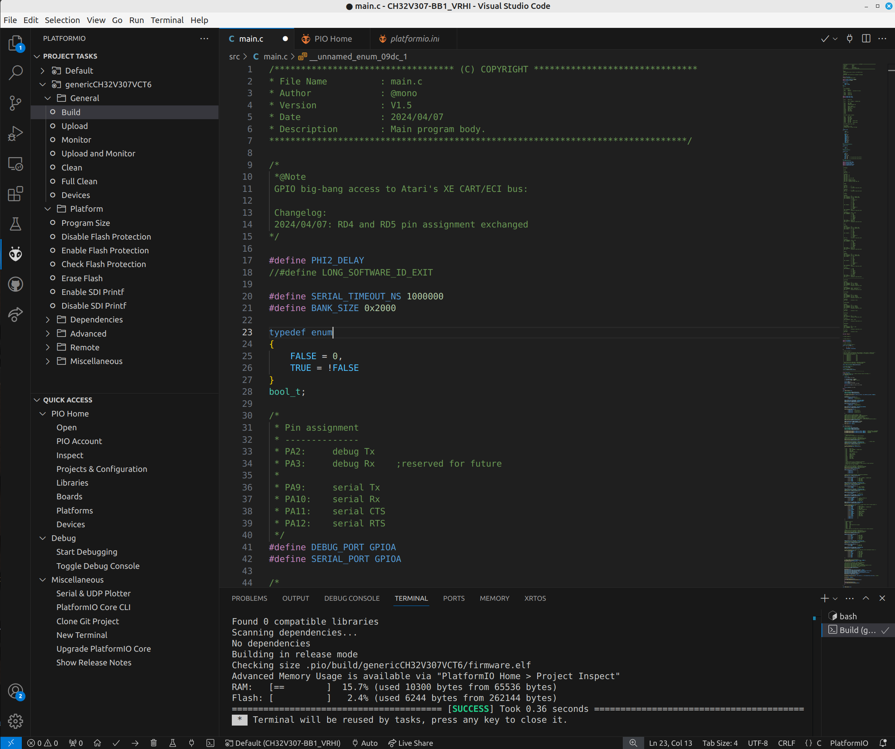Open Serial Monitor plug icon in status bar
Viewport: 895px width, 749px height.
click(191, 743)
